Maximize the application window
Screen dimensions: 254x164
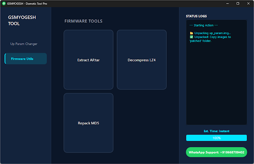coord(237,3)
